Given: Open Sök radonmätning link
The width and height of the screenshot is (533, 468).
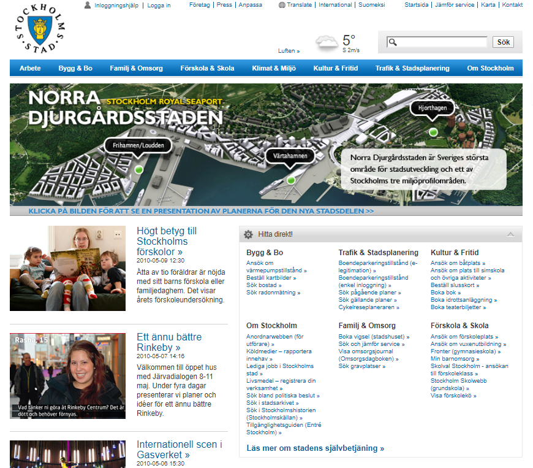Looking at the screenshot, I should click(273, 293).
